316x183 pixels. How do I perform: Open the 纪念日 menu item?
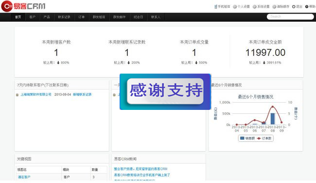point(139,17)
